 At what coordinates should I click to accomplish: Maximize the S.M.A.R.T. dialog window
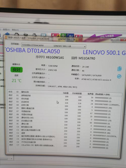coord(118,40)
